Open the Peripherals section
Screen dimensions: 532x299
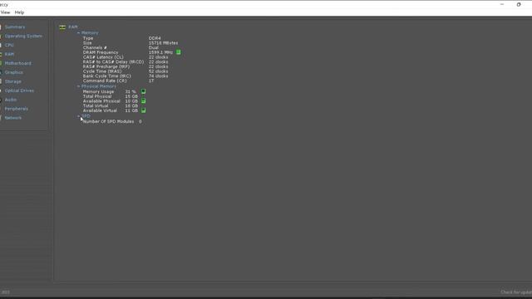tap(17, 109)
